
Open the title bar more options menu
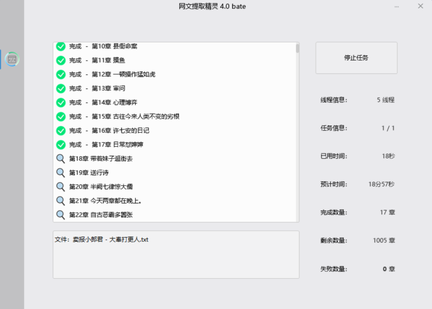point(397,6)
